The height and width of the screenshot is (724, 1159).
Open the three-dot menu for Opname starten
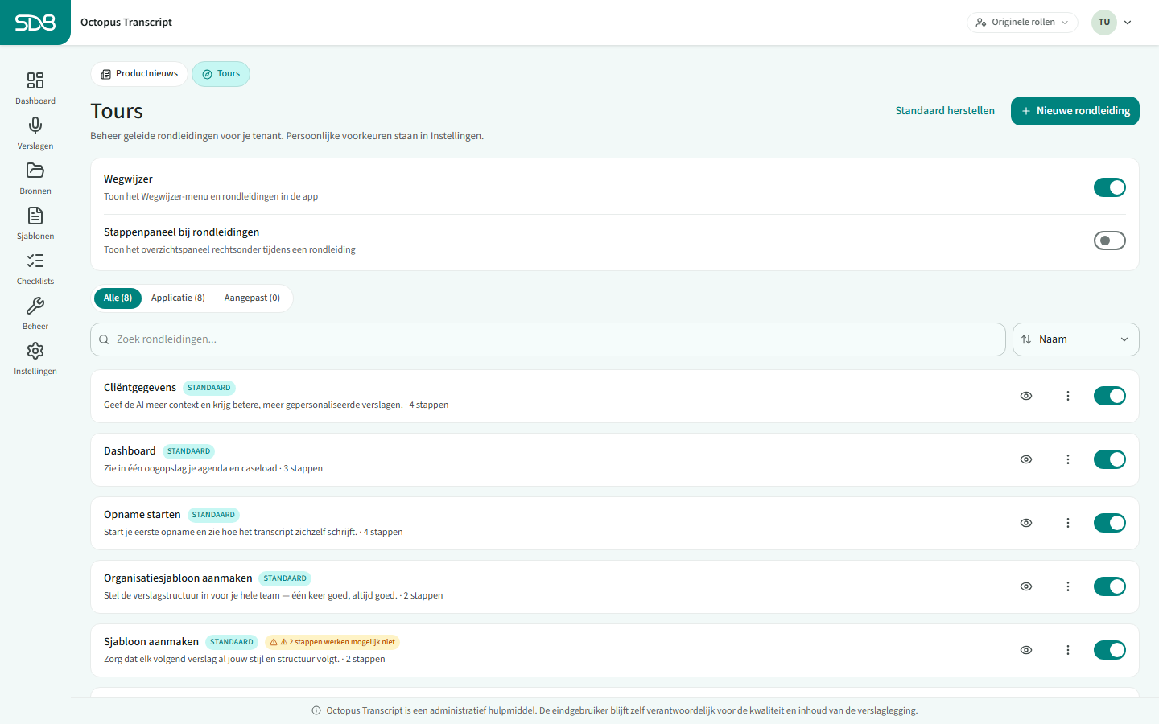click(x=1068, y=523)
